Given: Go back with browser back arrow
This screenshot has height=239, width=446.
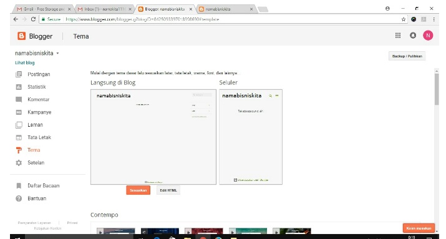Looking at the screenshot, I should [x=16, y=19].
